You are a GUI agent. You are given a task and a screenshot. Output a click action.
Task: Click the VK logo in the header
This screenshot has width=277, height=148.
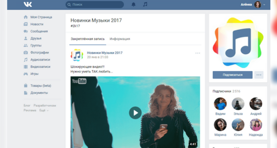pyautogui.click(x=28, y=5)
